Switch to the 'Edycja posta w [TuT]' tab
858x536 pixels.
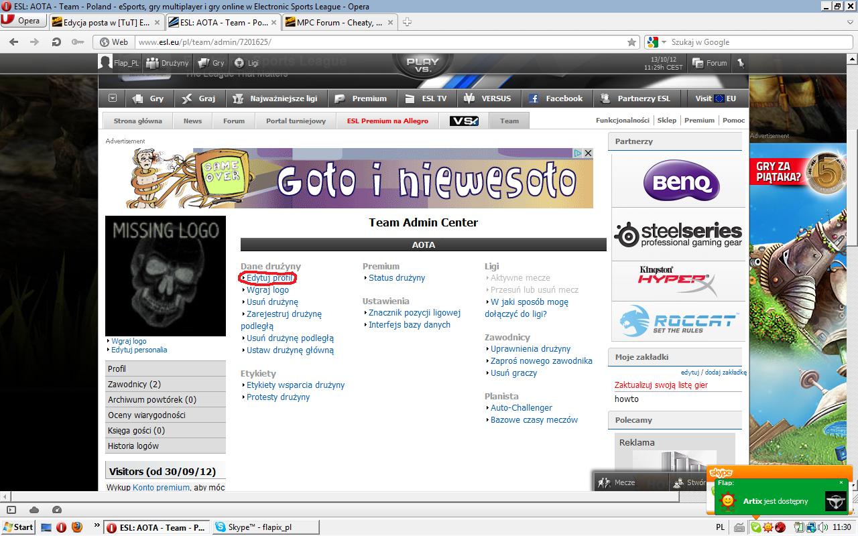pos(107,22)
